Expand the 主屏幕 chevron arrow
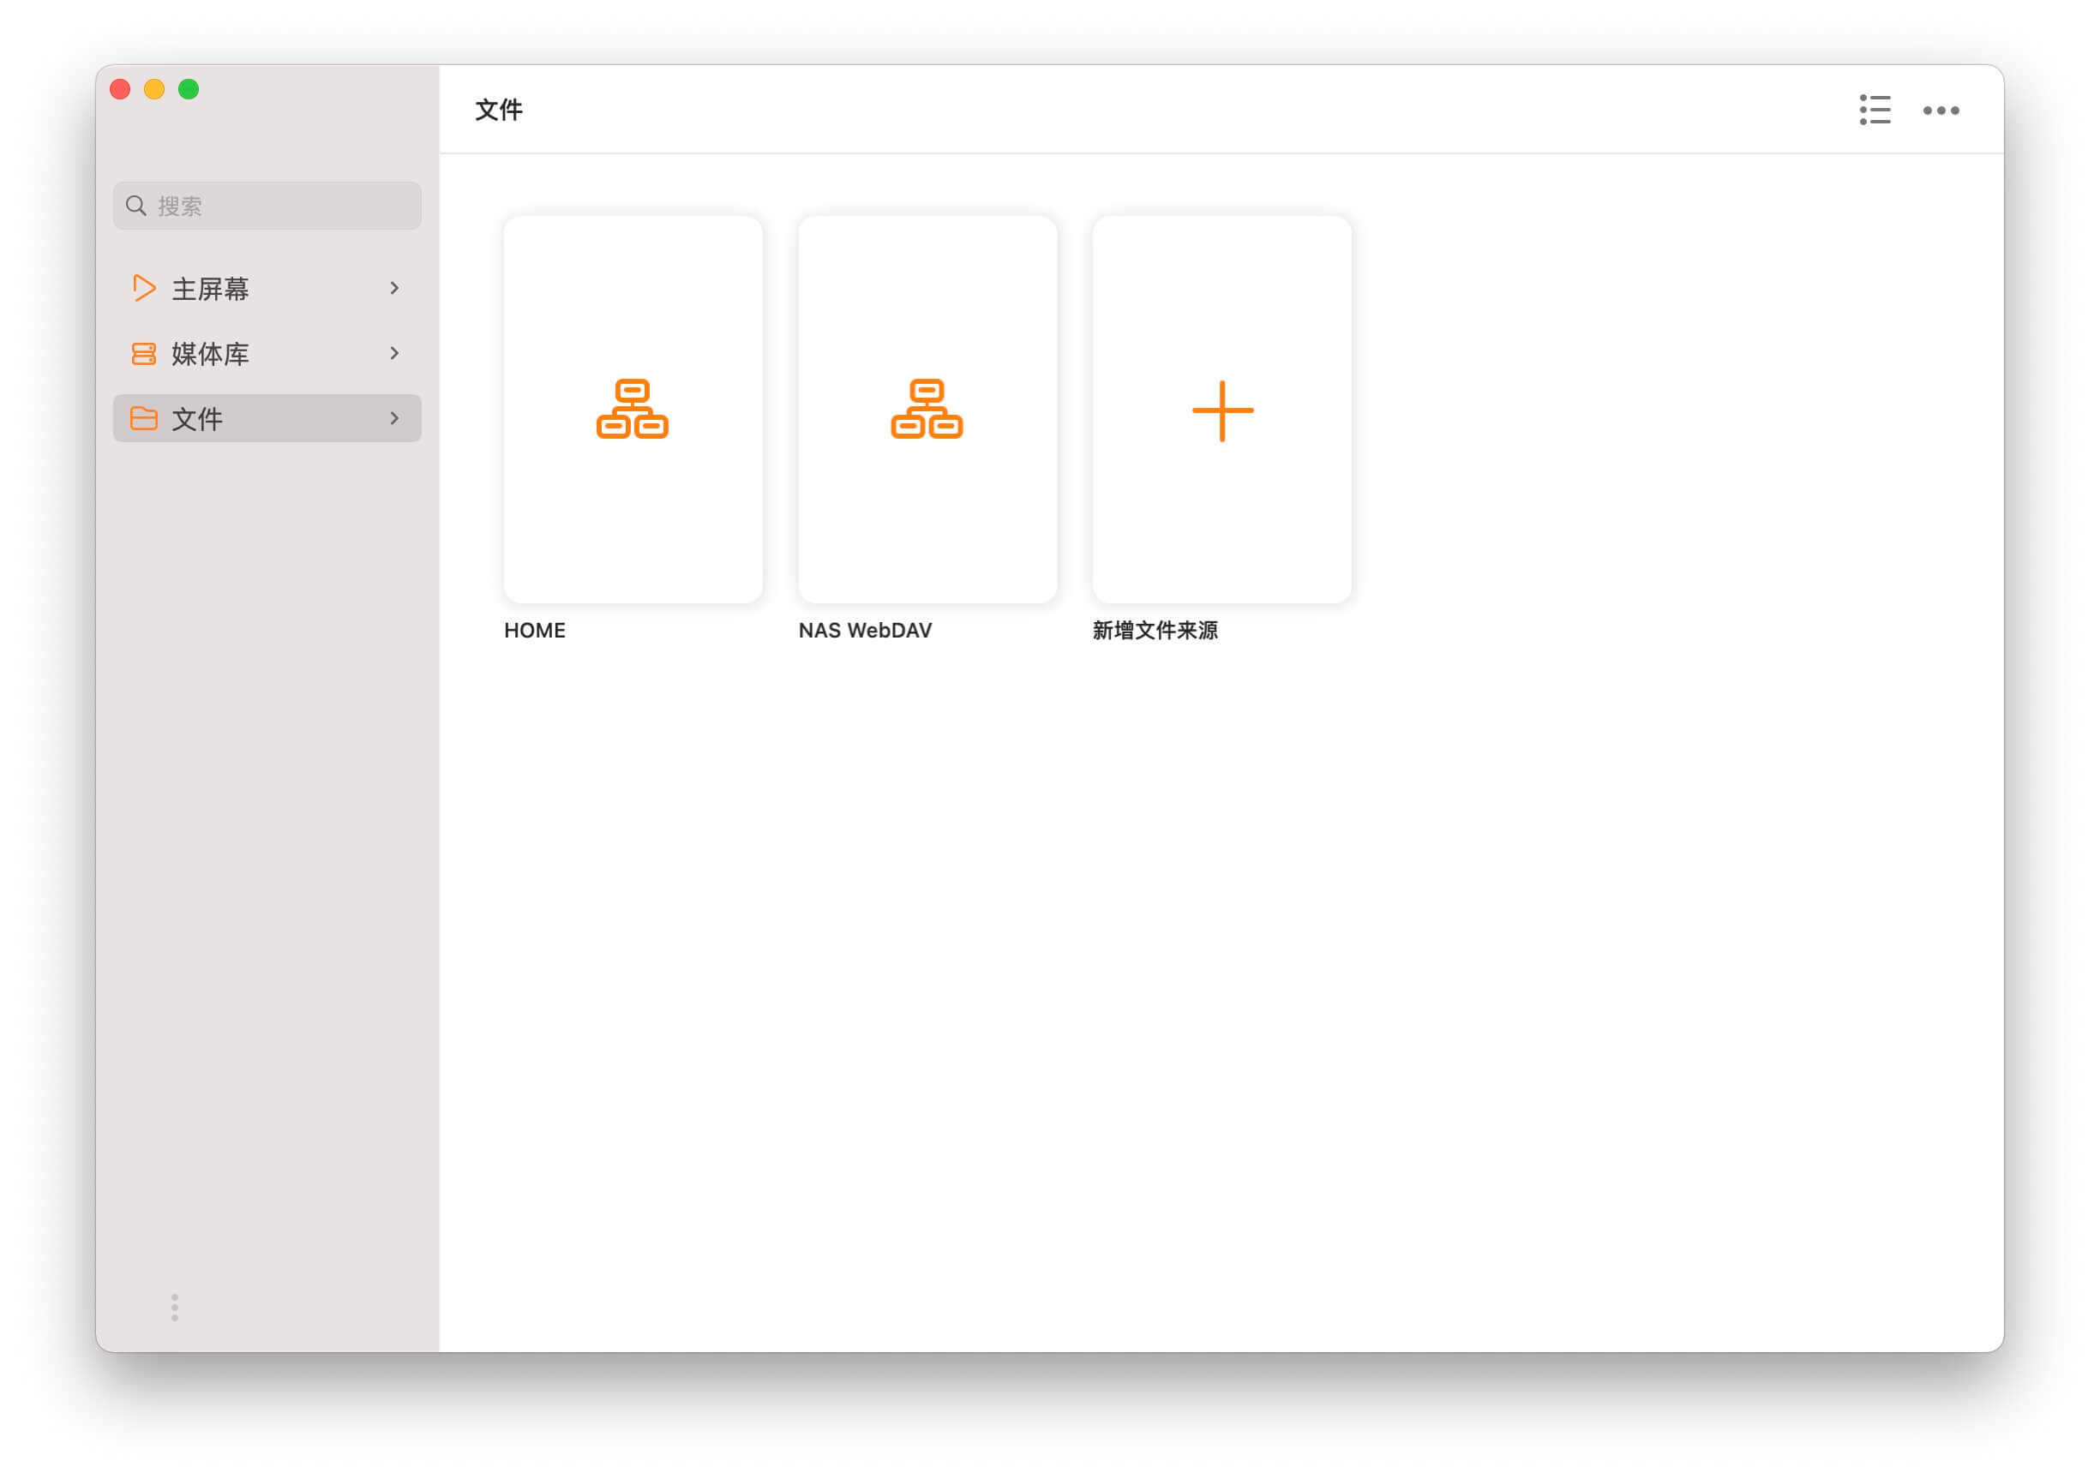Image resolution: width=2100 pixels, height=1479 pixels. point(394,288)
